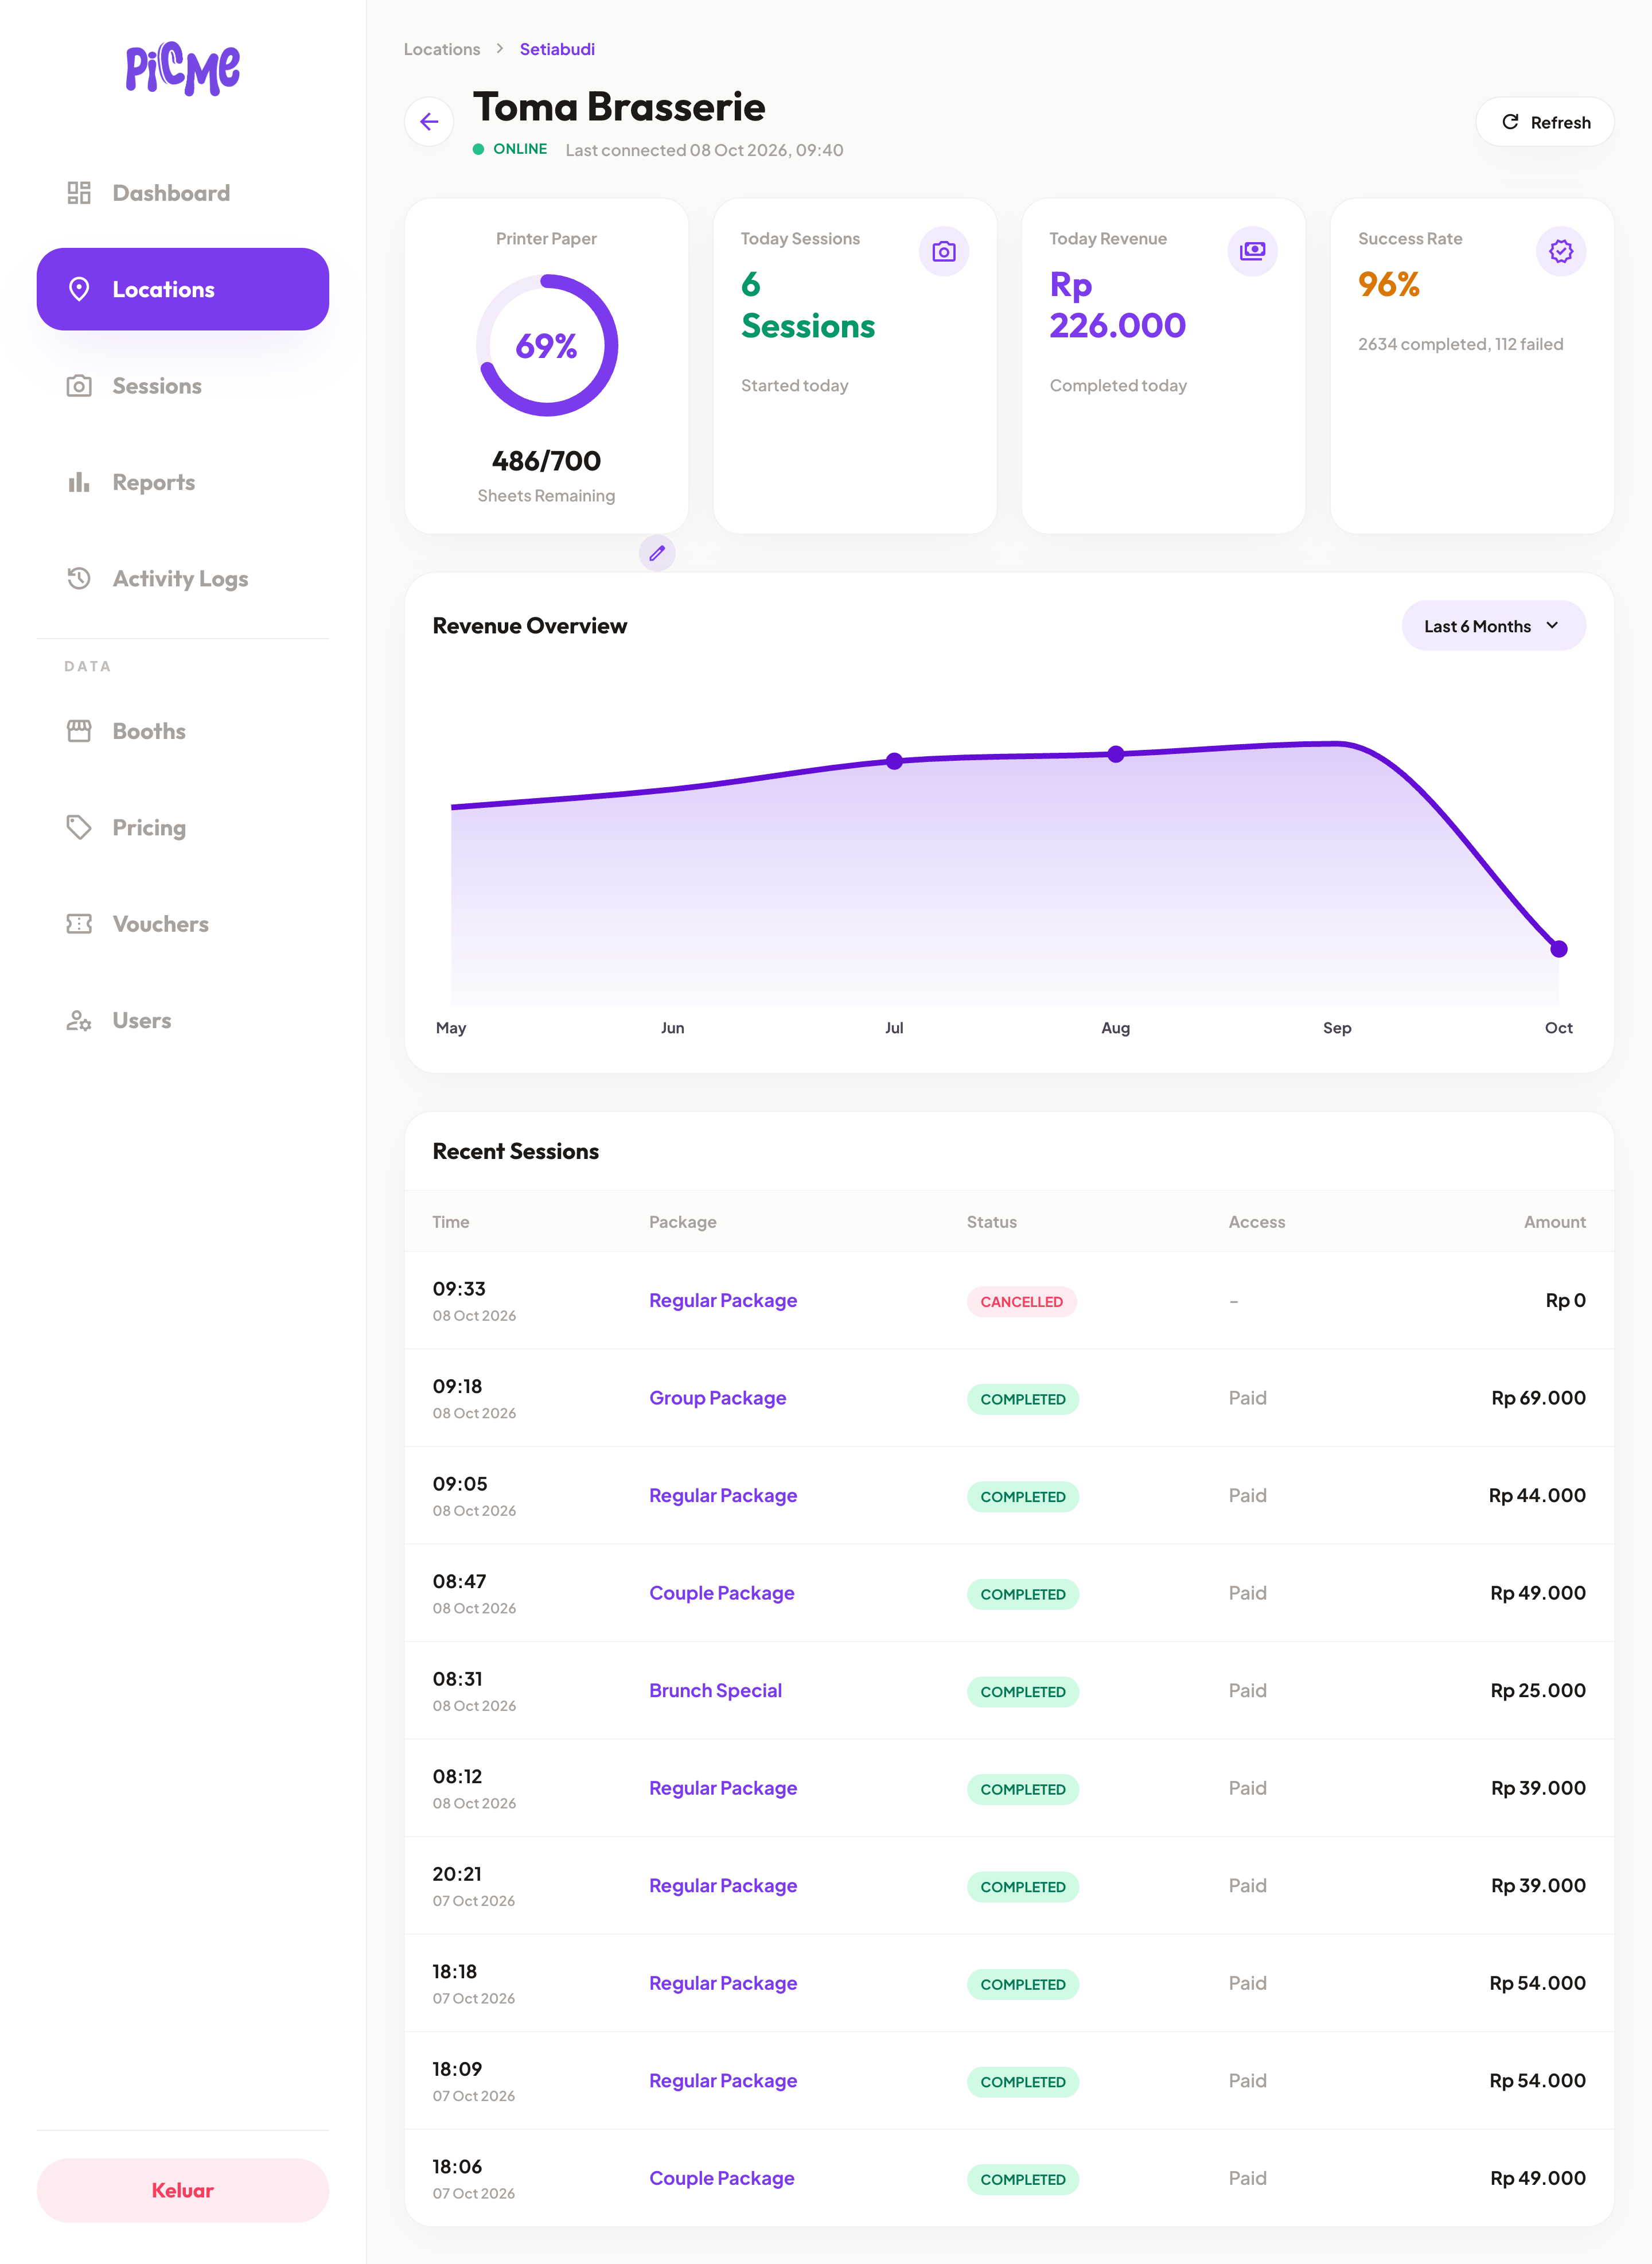Click the back arrow beside Toma Brasserie

429,122
